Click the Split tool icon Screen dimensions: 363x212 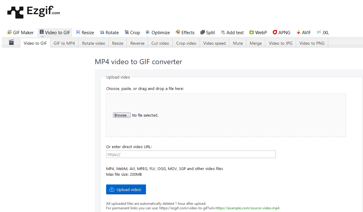(x=203, y=32)
